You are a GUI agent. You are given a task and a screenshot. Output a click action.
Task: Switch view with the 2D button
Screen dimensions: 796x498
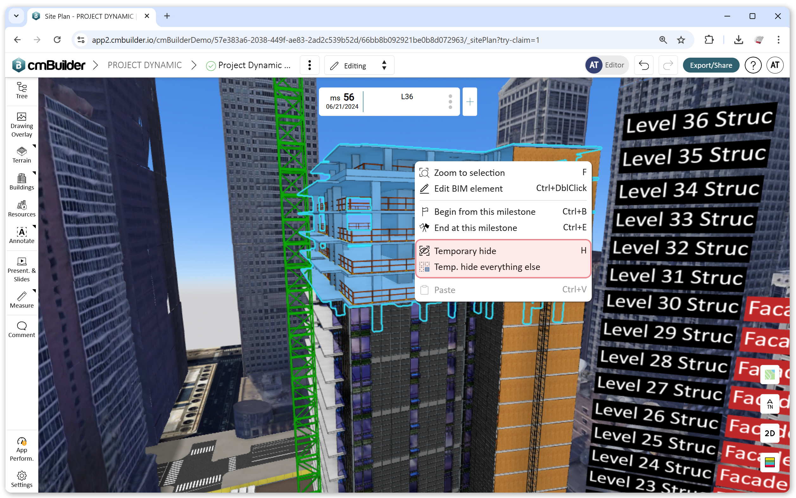click(769, 433)
